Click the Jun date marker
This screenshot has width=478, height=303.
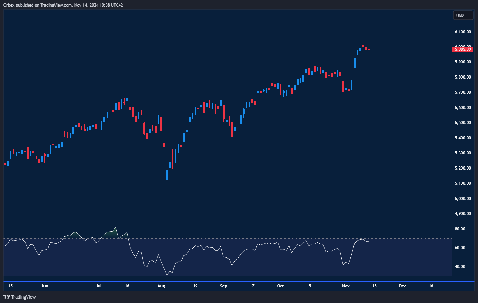[44, 286]
